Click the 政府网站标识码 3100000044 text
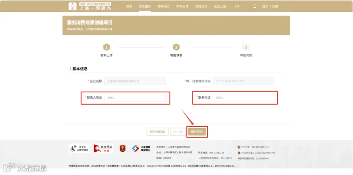Viewport: 353px width, 175px height. [253, 158]
